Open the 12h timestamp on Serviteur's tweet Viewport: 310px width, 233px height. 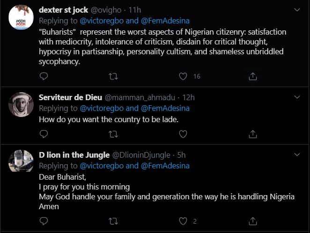[189, 97]
